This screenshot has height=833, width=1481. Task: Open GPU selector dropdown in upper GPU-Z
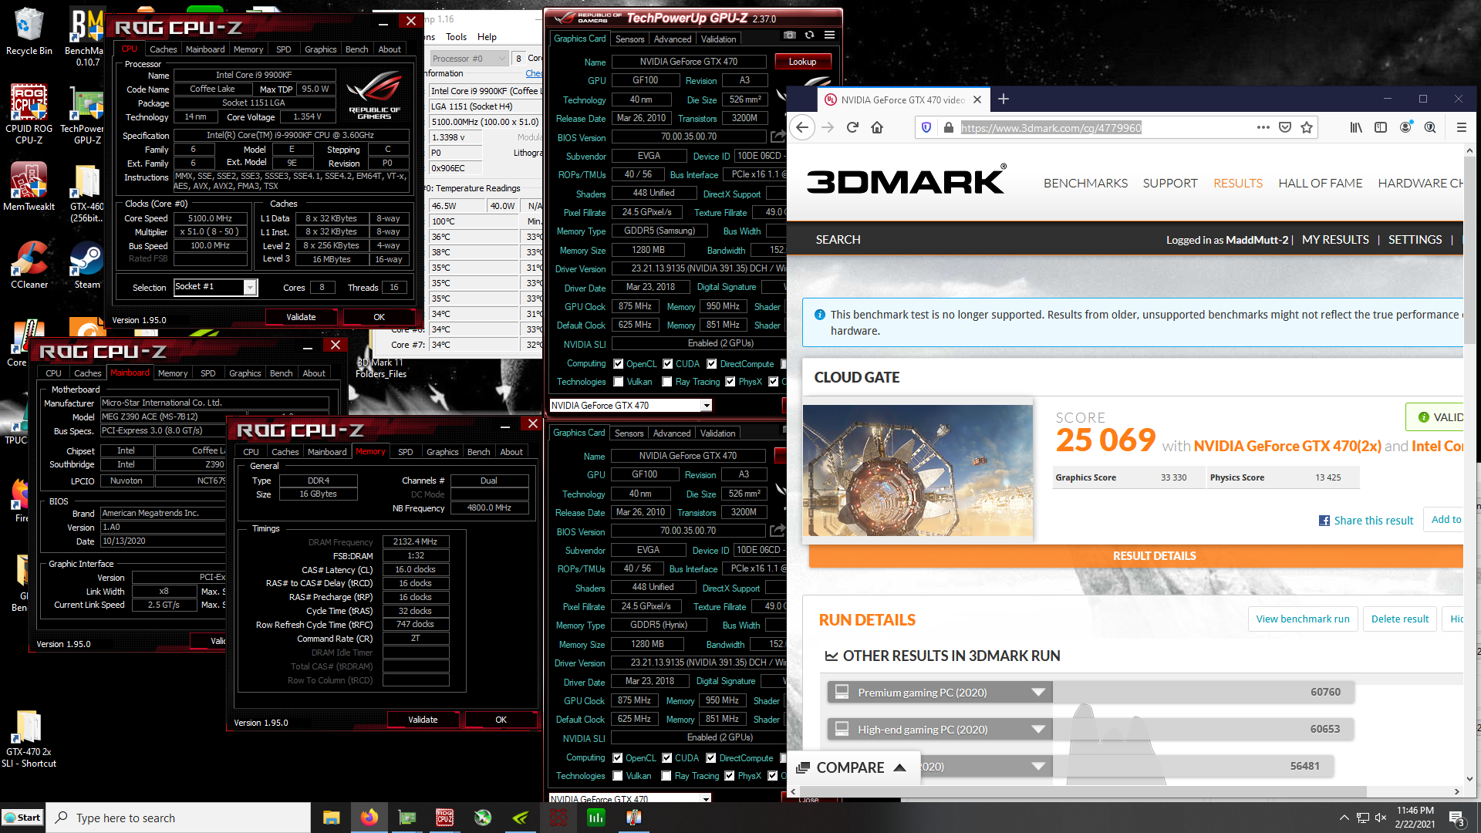tap(706, 405)
